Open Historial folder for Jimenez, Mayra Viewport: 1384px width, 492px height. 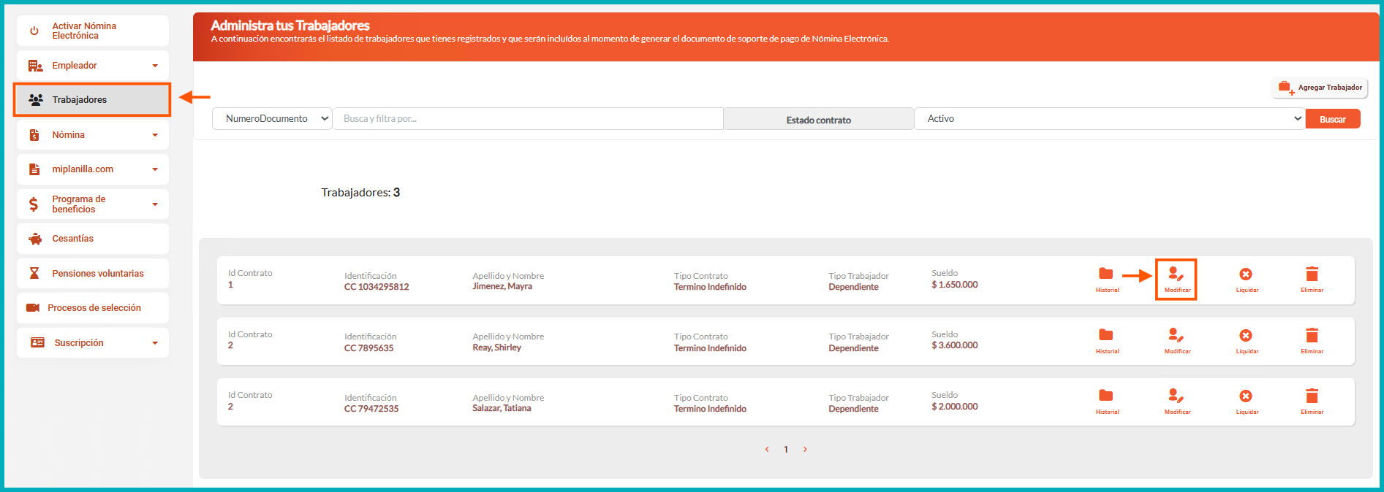click(x=1106, y=275)
